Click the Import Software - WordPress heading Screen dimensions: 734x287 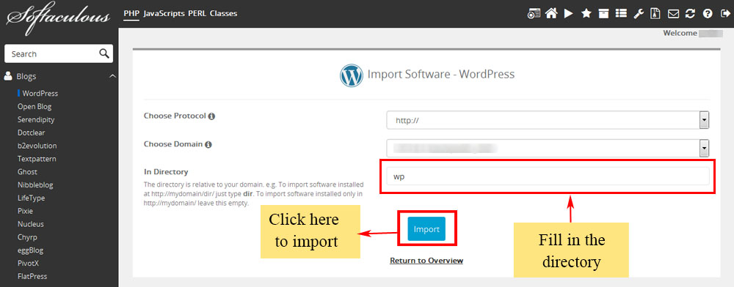point(441,74)
